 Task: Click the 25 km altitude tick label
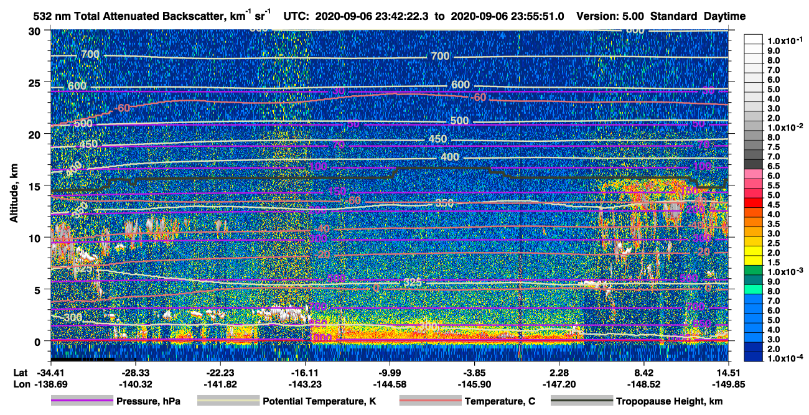[35, 82]
